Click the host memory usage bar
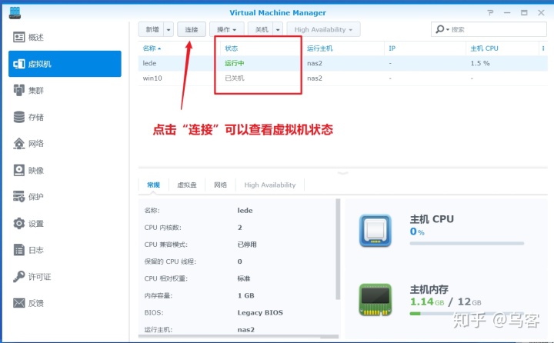This screenshot has height=343, width=554. coord(467,313)
